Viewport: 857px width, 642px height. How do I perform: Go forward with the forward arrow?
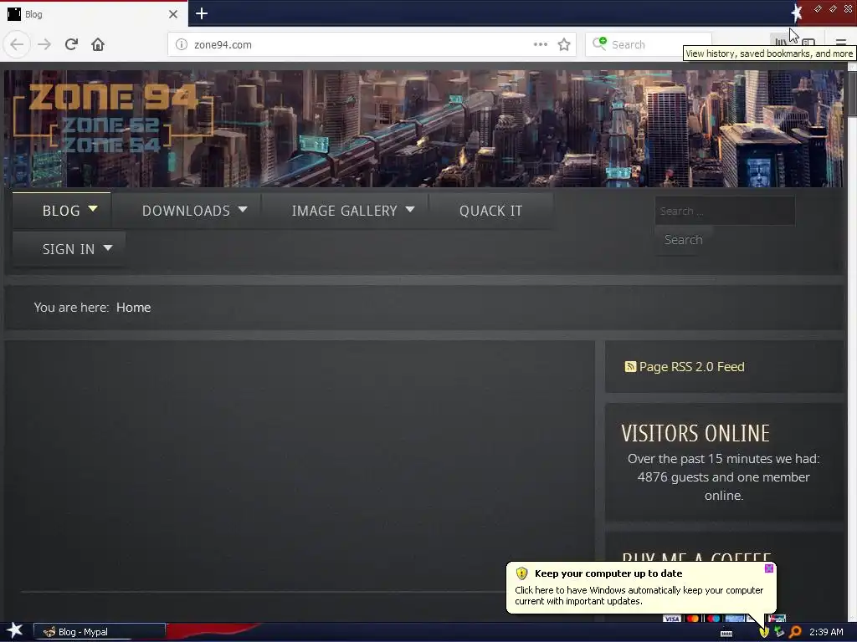pyautogui.click(x=44, y=44)
